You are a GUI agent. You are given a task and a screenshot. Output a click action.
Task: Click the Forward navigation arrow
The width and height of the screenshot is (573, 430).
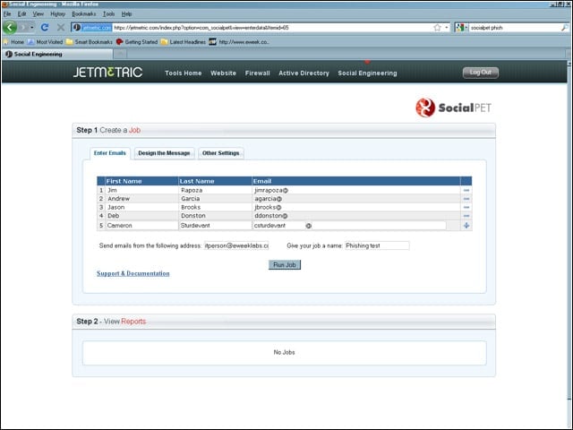click(23, 28)
